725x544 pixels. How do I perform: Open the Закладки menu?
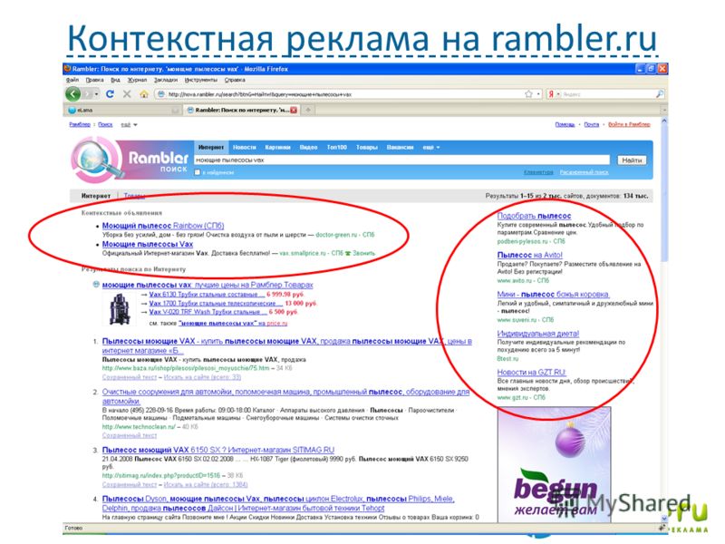166,80
